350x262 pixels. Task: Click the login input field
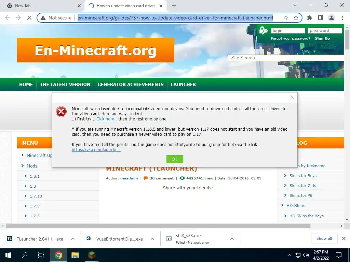288,30
